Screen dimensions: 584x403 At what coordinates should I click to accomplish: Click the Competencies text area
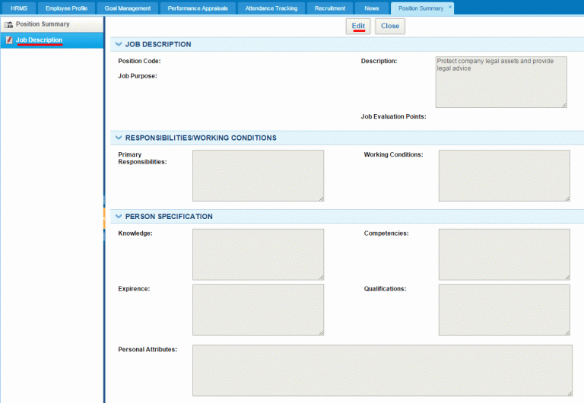click(x=504, y=255)
